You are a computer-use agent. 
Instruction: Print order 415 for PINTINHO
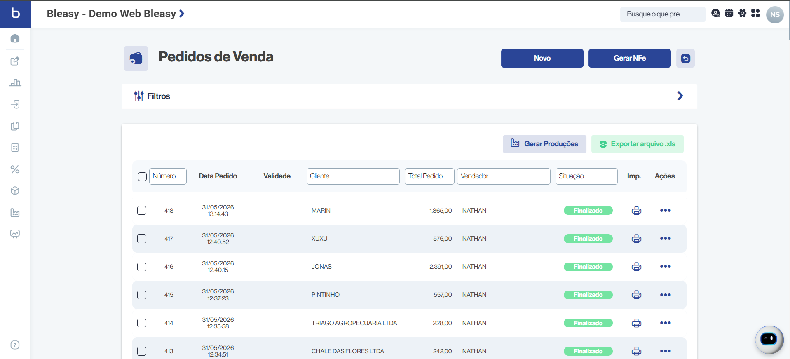tap(636, 295)
